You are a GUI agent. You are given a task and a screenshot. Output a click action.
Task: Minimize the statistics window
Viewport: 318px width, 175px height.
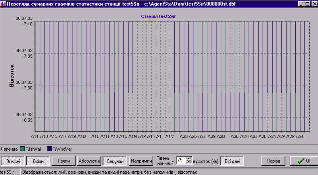[x=301, y=4]
